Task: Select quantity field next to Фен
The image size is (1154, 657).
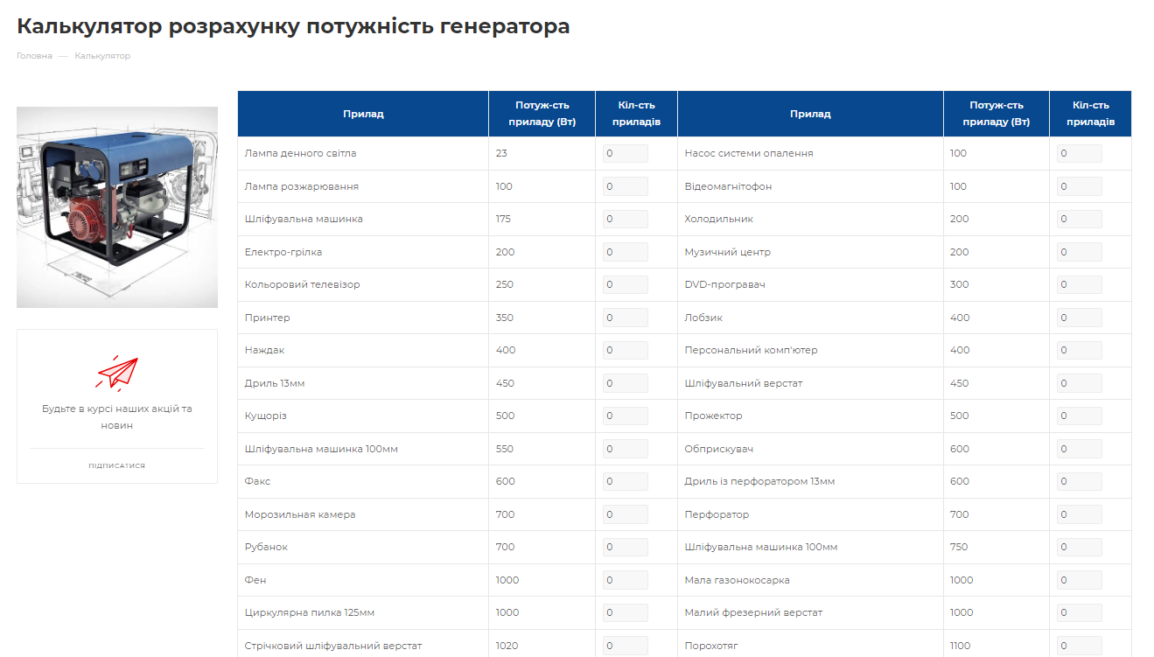Action: coord(624,579)
